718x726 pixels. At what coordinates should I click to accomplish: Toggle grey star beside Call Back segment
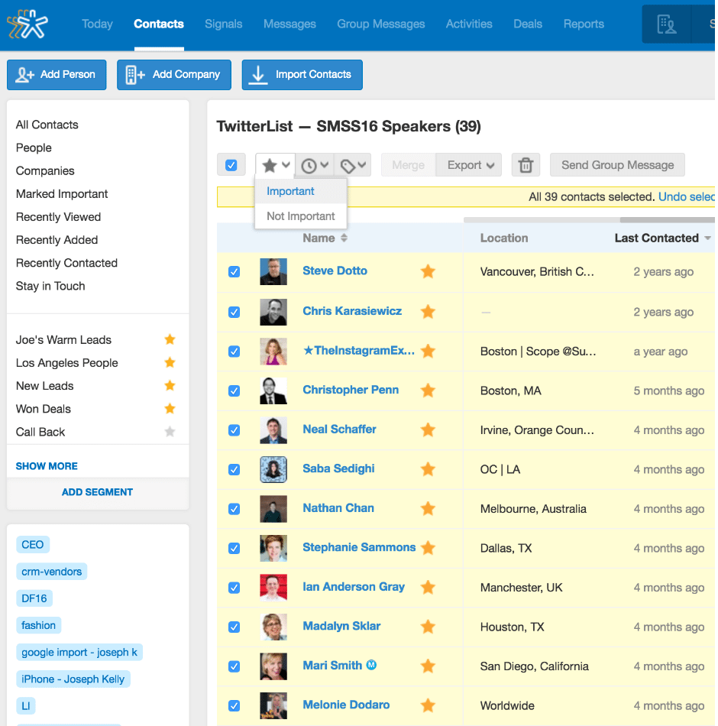point(170,432)
